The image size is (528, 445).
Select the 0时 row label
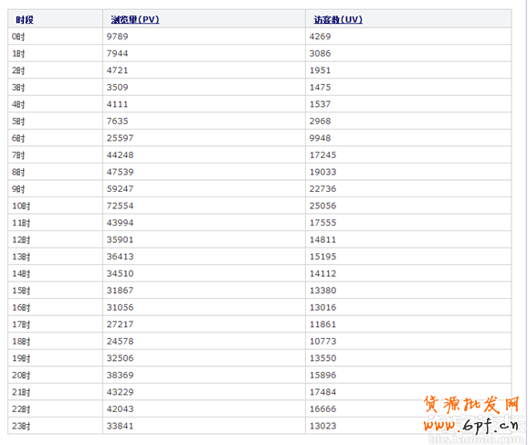pos(18,37)
